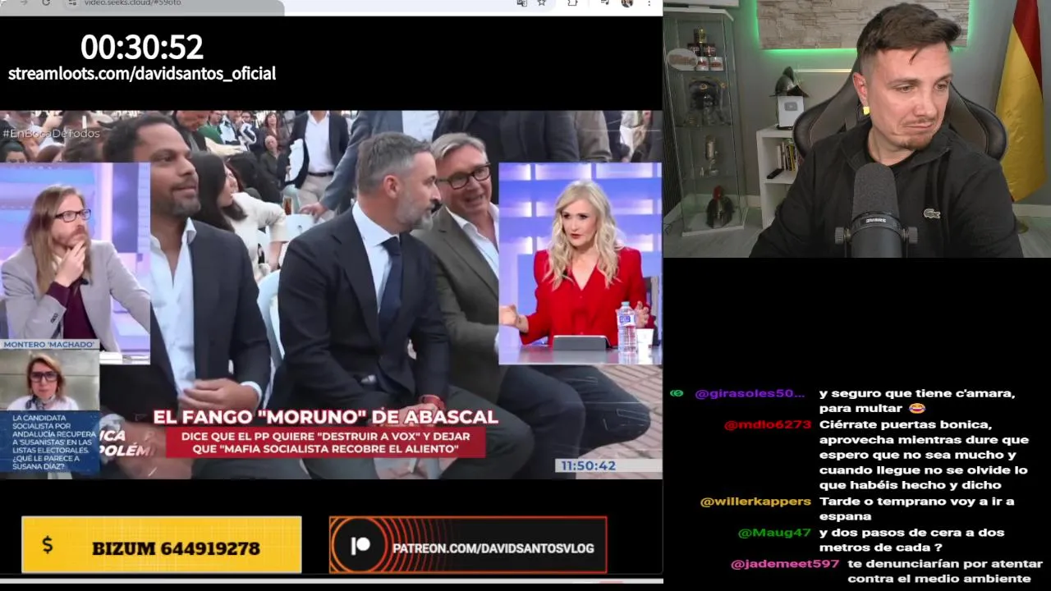Viewport: 1051px width, 591px height.
Task: Open chat user @Maug47 profile
Action: [774, 533]
